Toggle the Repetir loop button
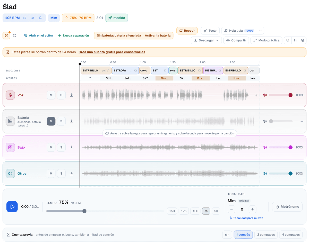This screenshot has width=309, height=244. (x=187, y=31)
